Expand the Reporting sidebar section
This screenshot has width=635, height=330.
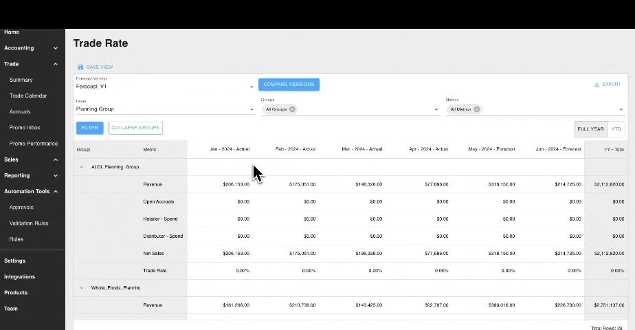[x=56, y=176]
